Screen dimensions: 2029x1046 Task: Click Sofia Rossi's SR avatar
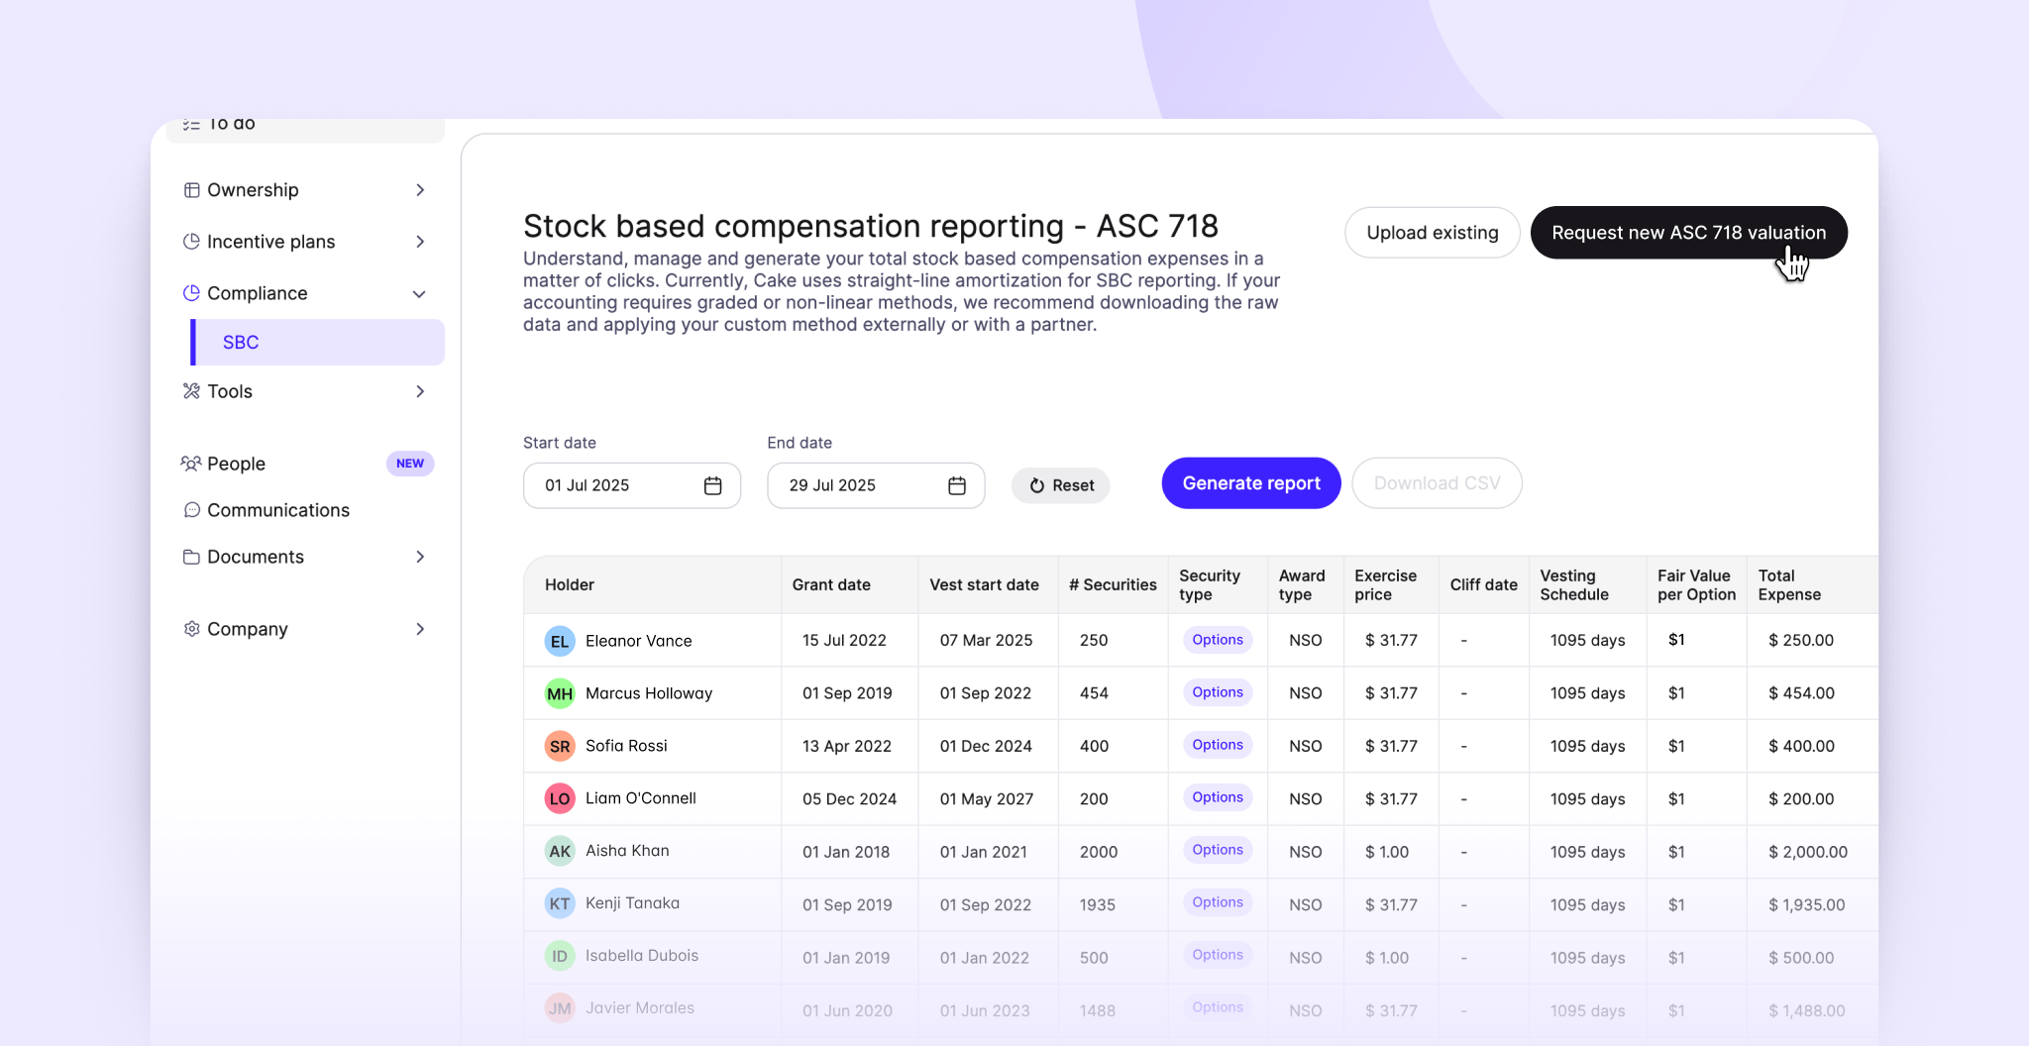coord(560,746)
